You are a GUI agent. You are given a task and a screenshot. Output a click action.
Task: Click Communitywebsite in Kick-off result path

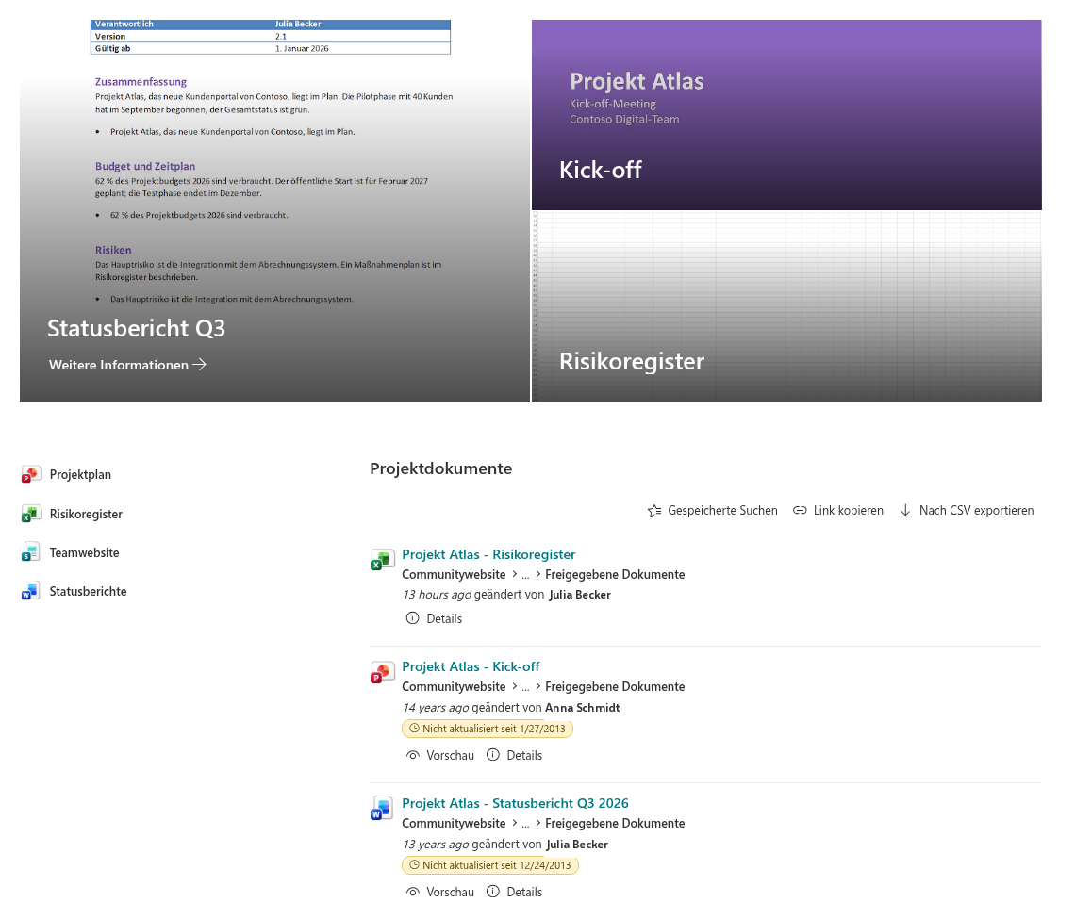click(454, 687)
